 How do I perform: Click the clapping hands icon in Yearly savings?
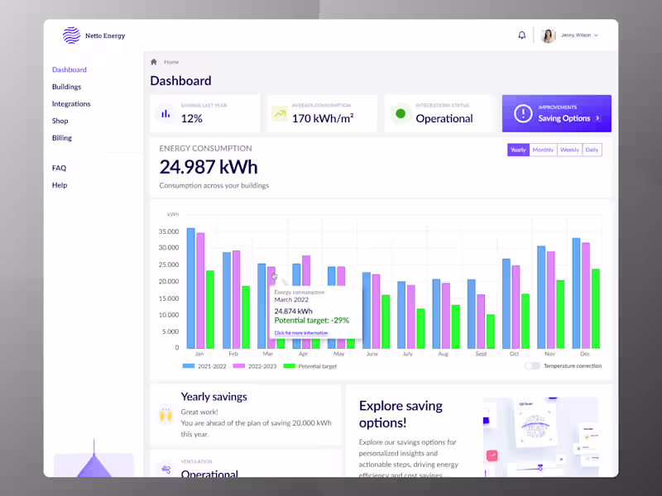click(166, 415)
